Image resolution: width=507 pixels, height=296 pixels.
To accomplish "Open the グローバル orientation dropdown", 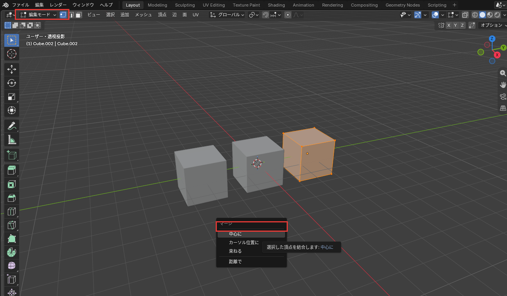I will pyautogui.click(x=227, y=15).
